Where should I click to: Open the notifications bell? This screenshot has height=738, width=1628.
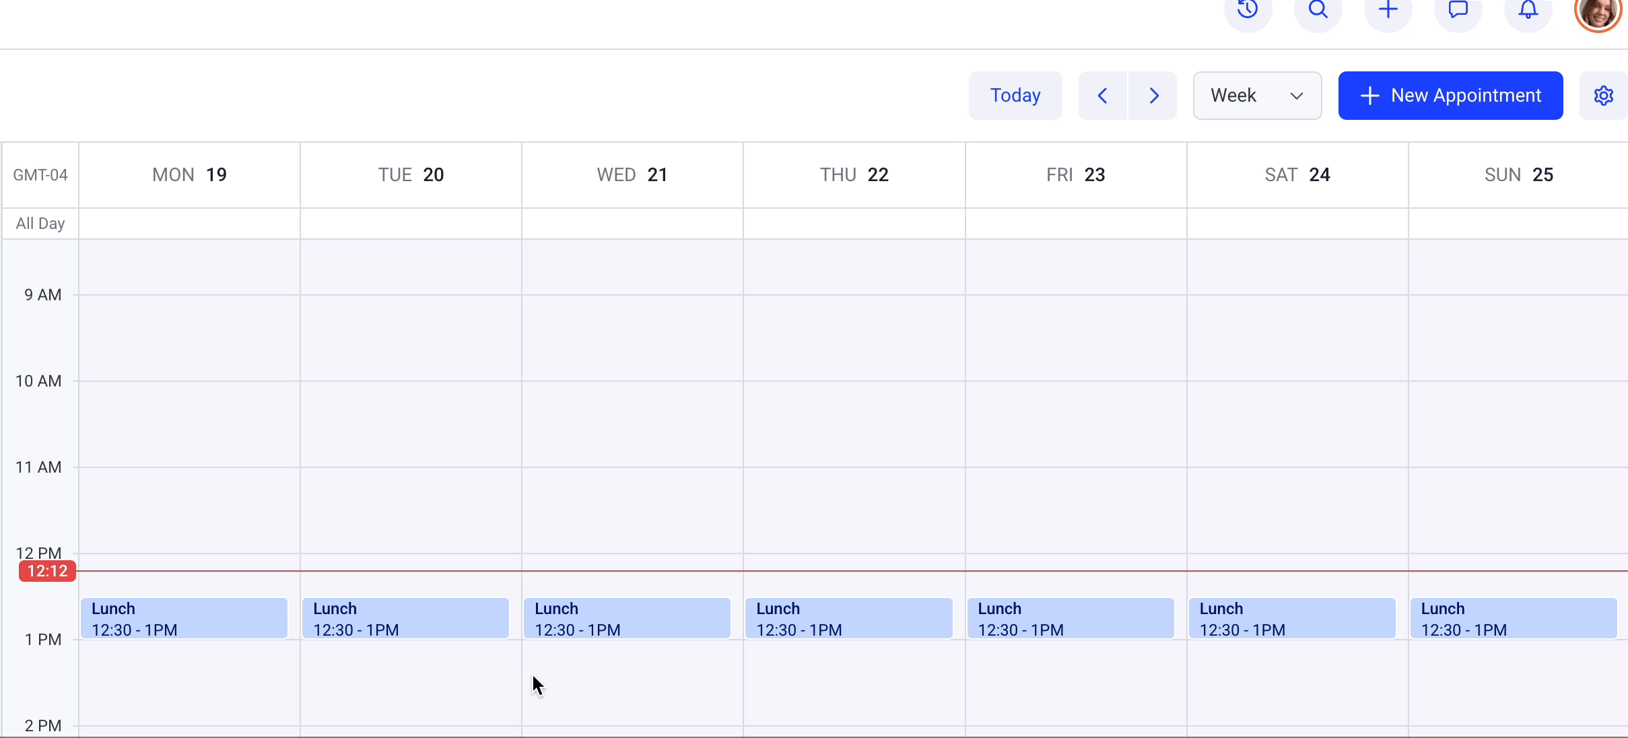(1528, 11)
